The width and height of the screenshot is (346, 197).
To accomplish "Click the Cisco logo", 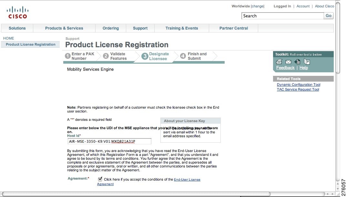I will pyautogui.click(x=18, y=12).
